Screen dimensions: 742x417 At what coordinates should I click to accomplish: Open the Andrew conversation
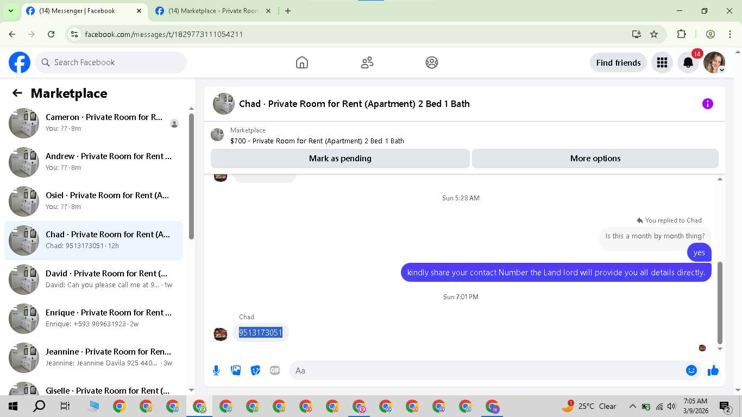pos(93,162)
